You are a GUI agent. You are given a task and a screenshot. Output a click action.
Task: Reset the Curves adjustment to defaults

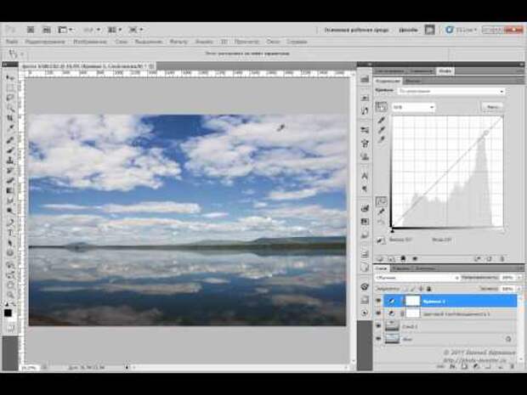(490, 258)
